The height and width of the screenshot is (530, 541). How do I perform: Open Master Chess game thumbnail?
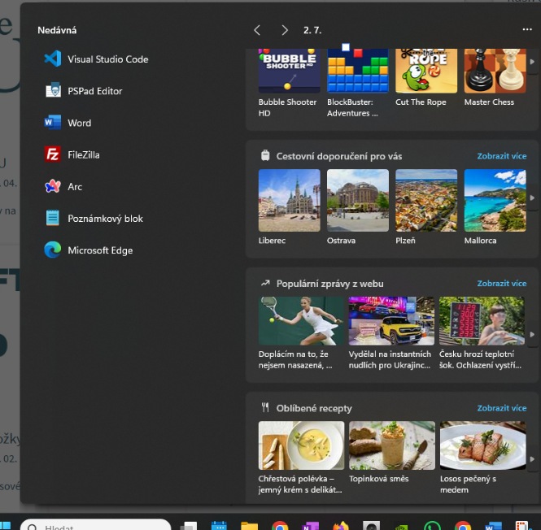pos(495,71)
